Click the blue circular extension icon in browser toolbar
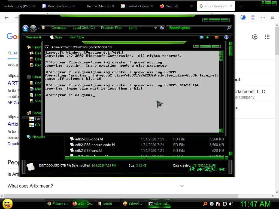This screenshot has height=209, width=279. pyautogui.click(x=243, y=17)
